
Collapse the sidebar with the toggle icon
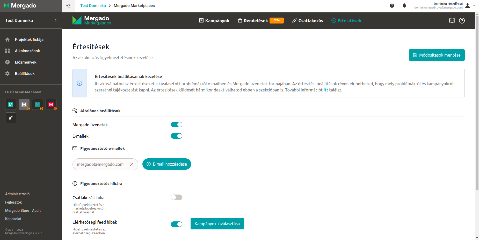coord(68,6)
